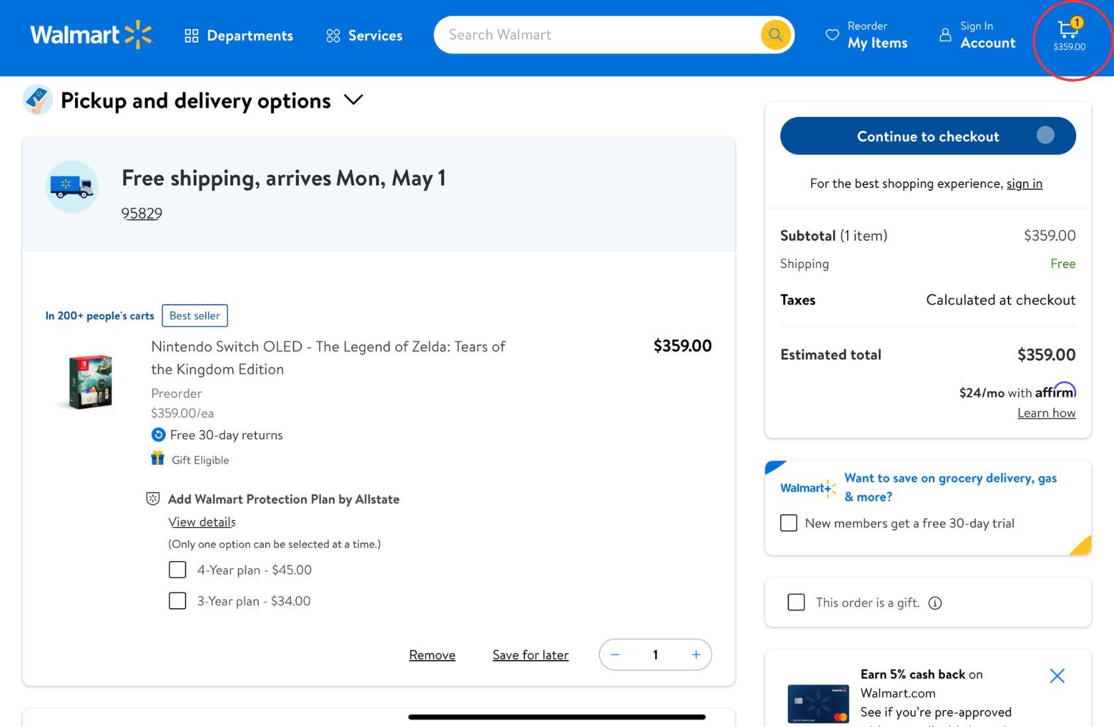The width and height of the screenshot is (1114, 727).
Task: Click Continue to checkout
Action: (x=928, y=136)
